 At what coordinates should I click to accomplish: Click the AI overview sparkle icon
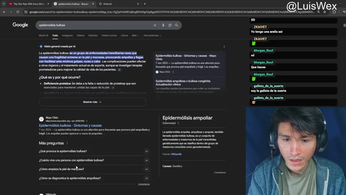point(41,46)
